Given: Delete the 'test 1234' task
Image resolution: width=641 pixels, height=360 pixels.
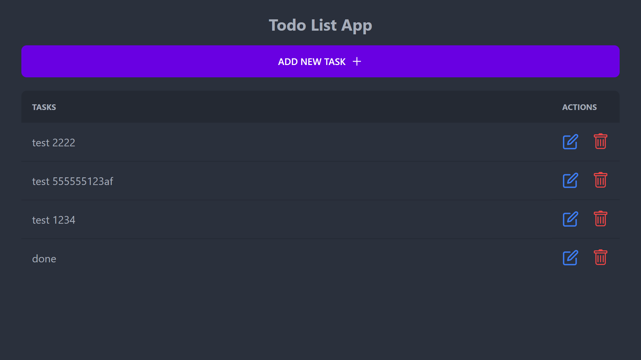Looking at the screenshot, I should (x=600, y=219).
